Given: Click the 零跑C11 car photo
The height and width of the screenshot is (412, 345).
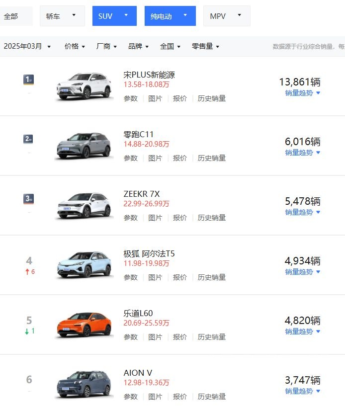Looking at the screenshot, I should click(84, 145).
